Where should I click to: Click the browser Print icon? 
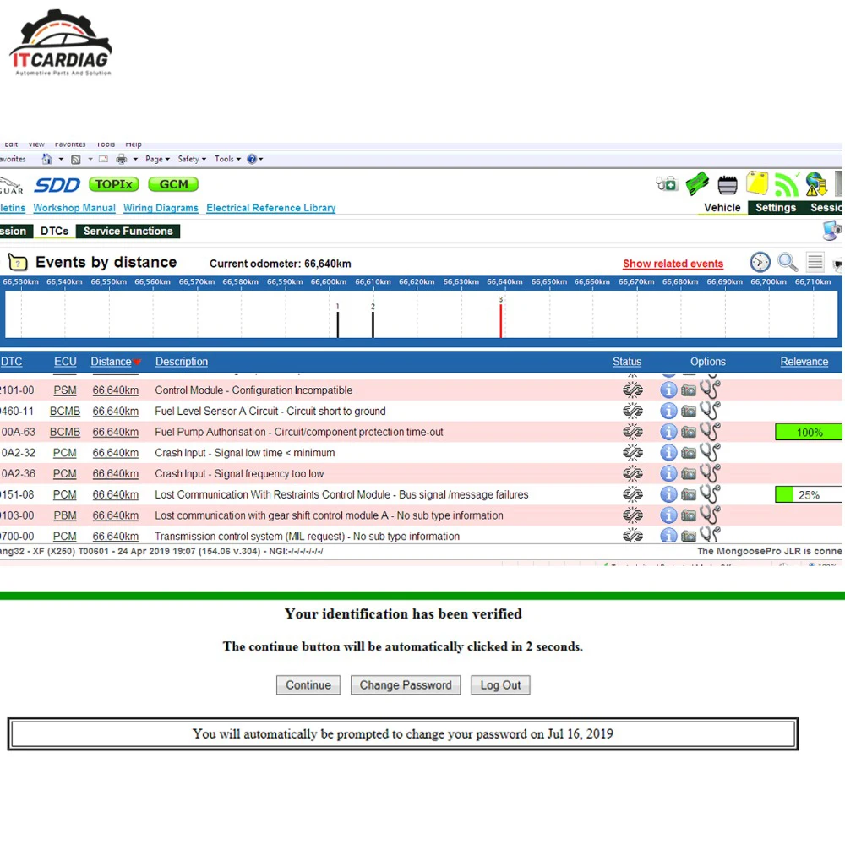(x=122, y=159)
